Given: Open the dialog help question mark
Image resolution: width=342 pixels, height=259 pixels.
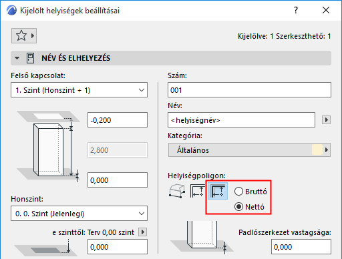Looking at the screenshot, I should pyautogui.click(x=296, y=10).
